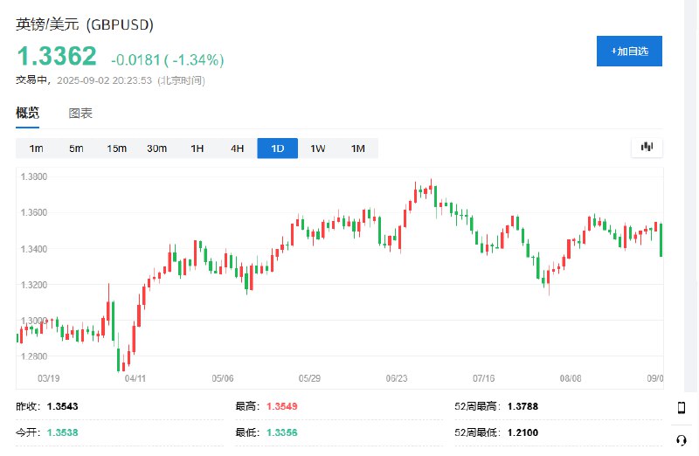Click the 今开 value 1.3538
The width and height of the screenshot is (699, 456).
point(62,432)
